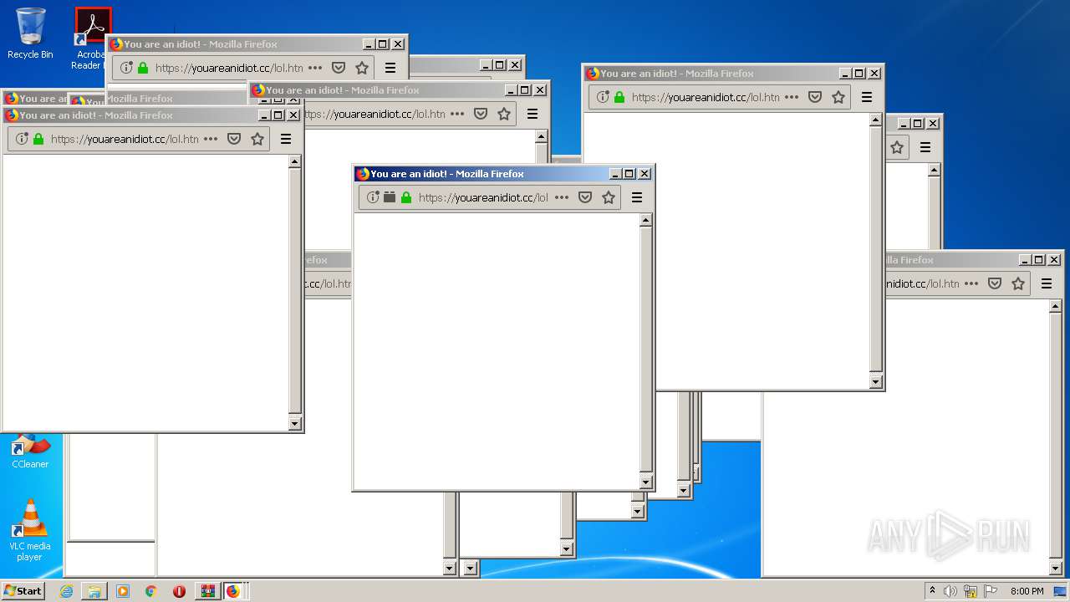The image size is (1070, 602).
Task: Click the volume speaker icon in the system tray
Action: tap(950, 591)
